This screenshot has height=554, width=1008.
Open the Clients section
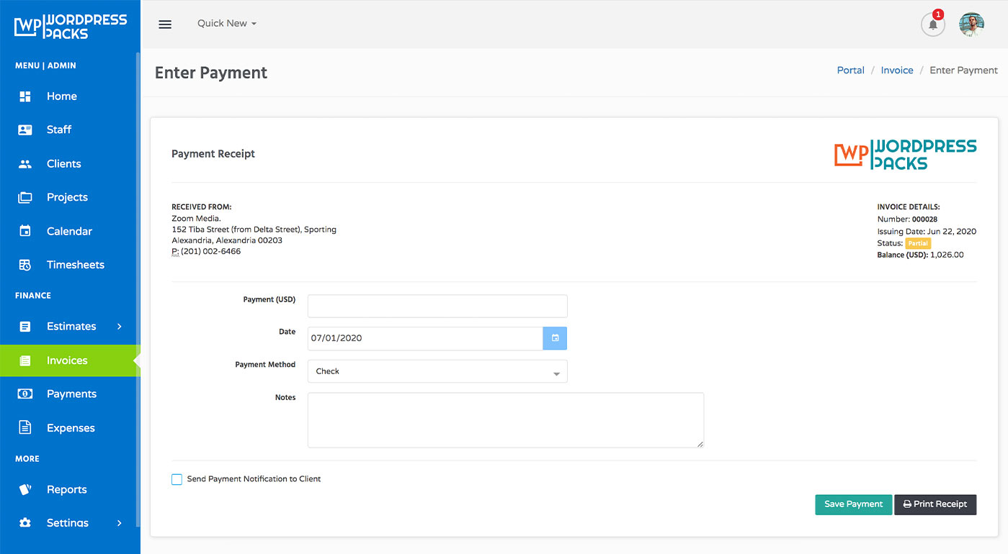pos(25,163)
